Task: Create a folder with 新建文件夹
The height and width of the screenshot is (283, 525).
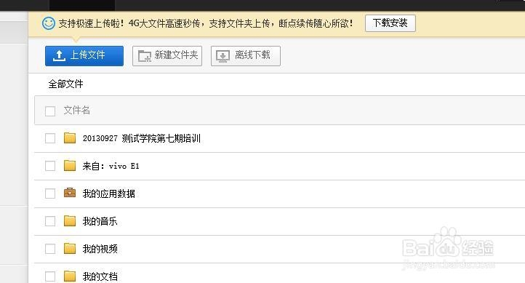Action: coord(167,55)
